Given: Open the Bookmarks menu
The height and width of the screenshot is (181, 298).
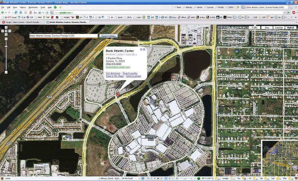Looking at the screenshot, I should [33, 7].
